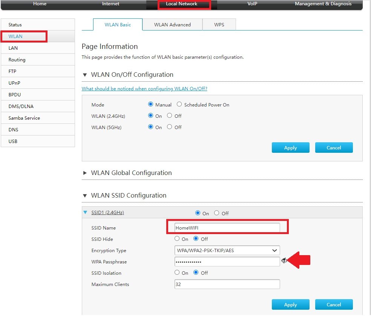Open the WLAN On/Off configuration help link
This screenshot has height=321, width=371.
point(144,89)
